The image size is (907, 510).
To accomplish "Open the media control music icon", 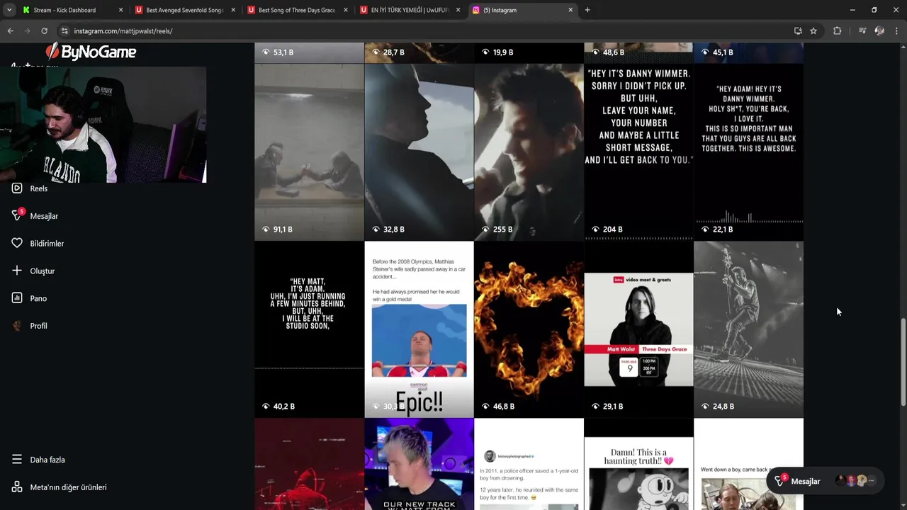I will coord(862,31).
